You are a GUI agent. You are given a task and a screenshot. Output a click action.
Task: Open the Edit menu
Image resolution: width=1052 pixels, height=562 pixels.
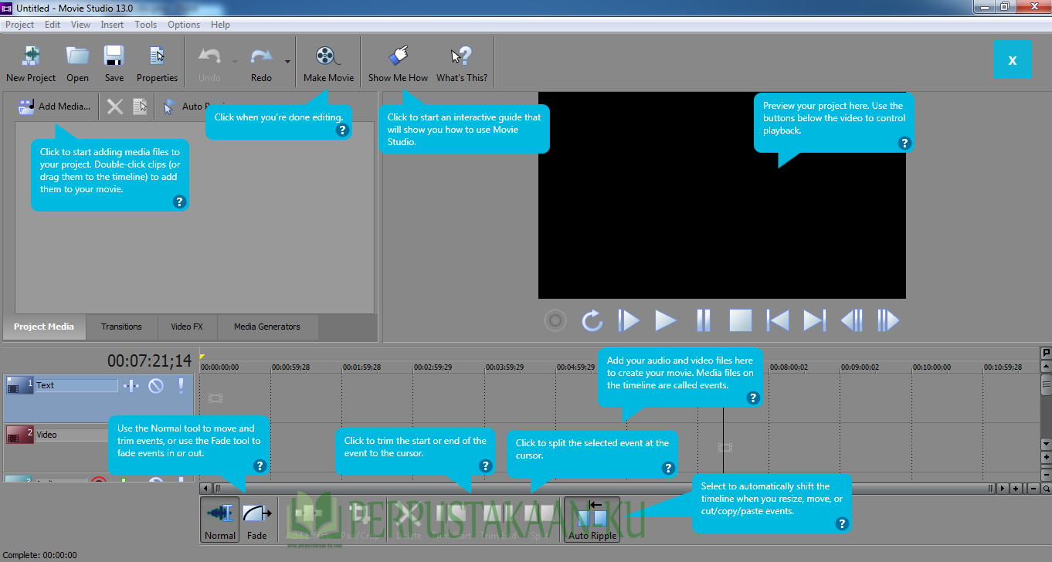(53, 25)
